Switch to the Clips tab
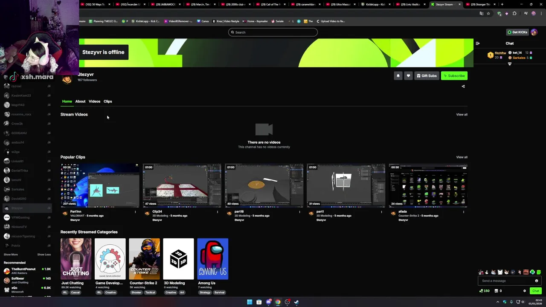Viewport: 546px width, 307px height. click(107, 101)
